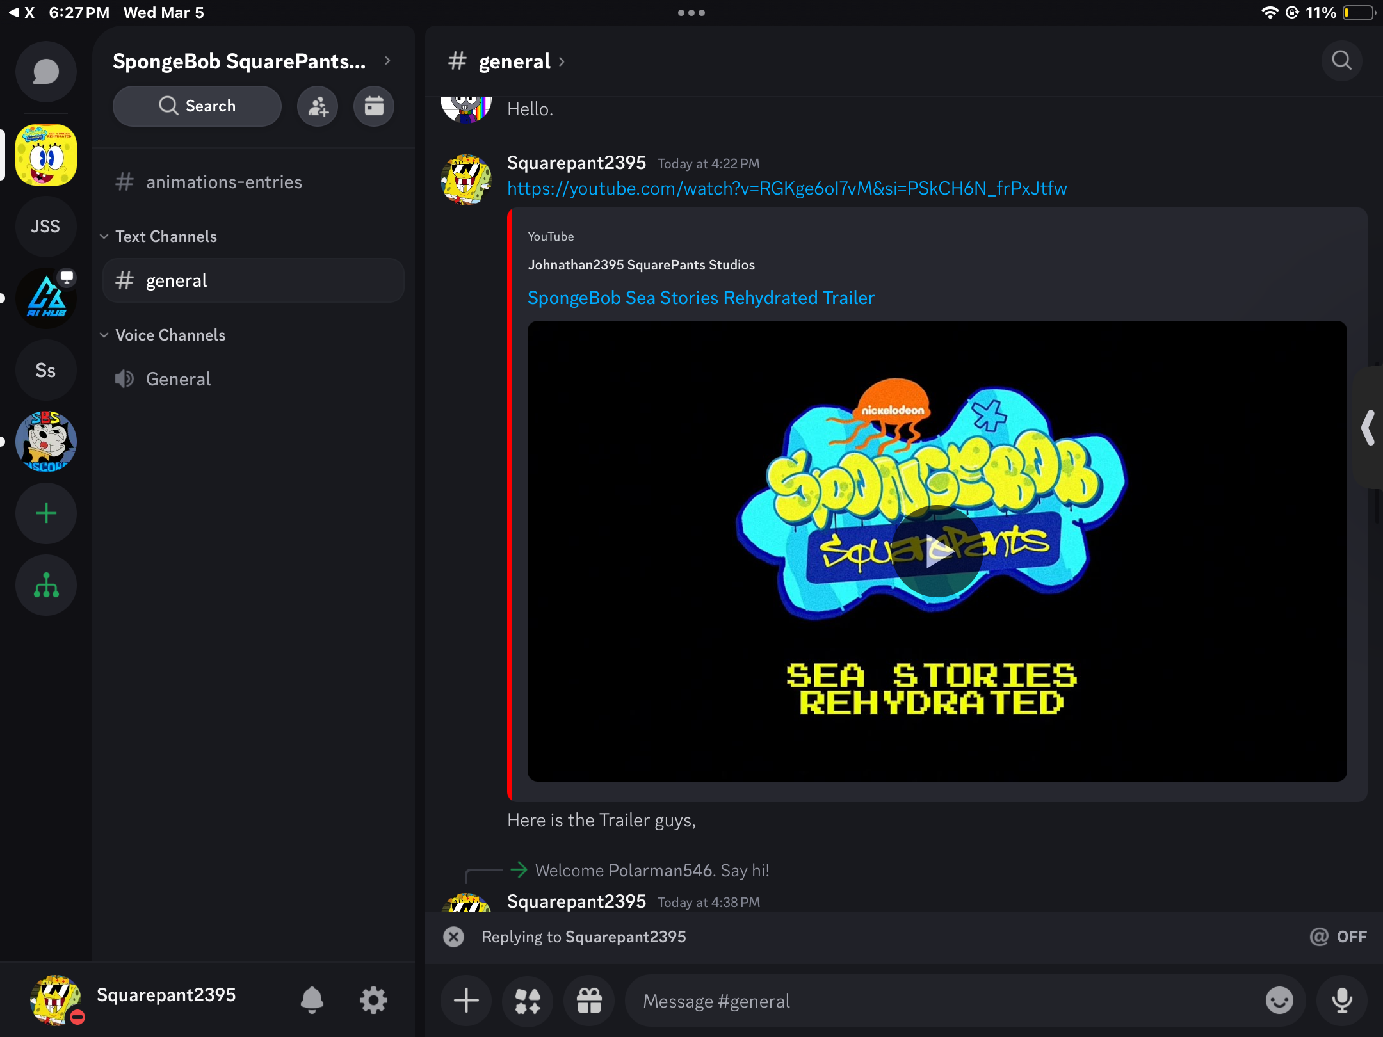Open server events calendar icon
1383x1037 pixels.
[x=374, y=106]
